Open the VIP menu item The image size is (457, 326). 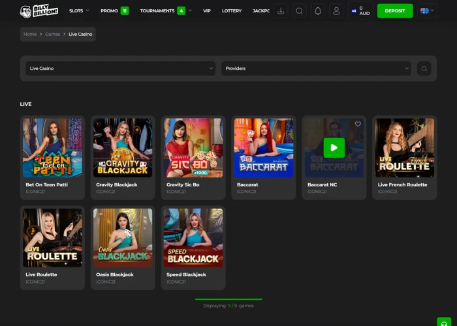coord(207,11)
